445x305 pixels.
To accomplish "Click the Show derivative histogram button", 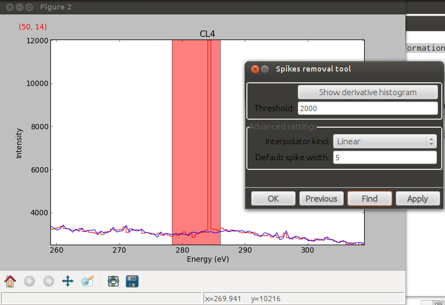I will tap(367, 92).
